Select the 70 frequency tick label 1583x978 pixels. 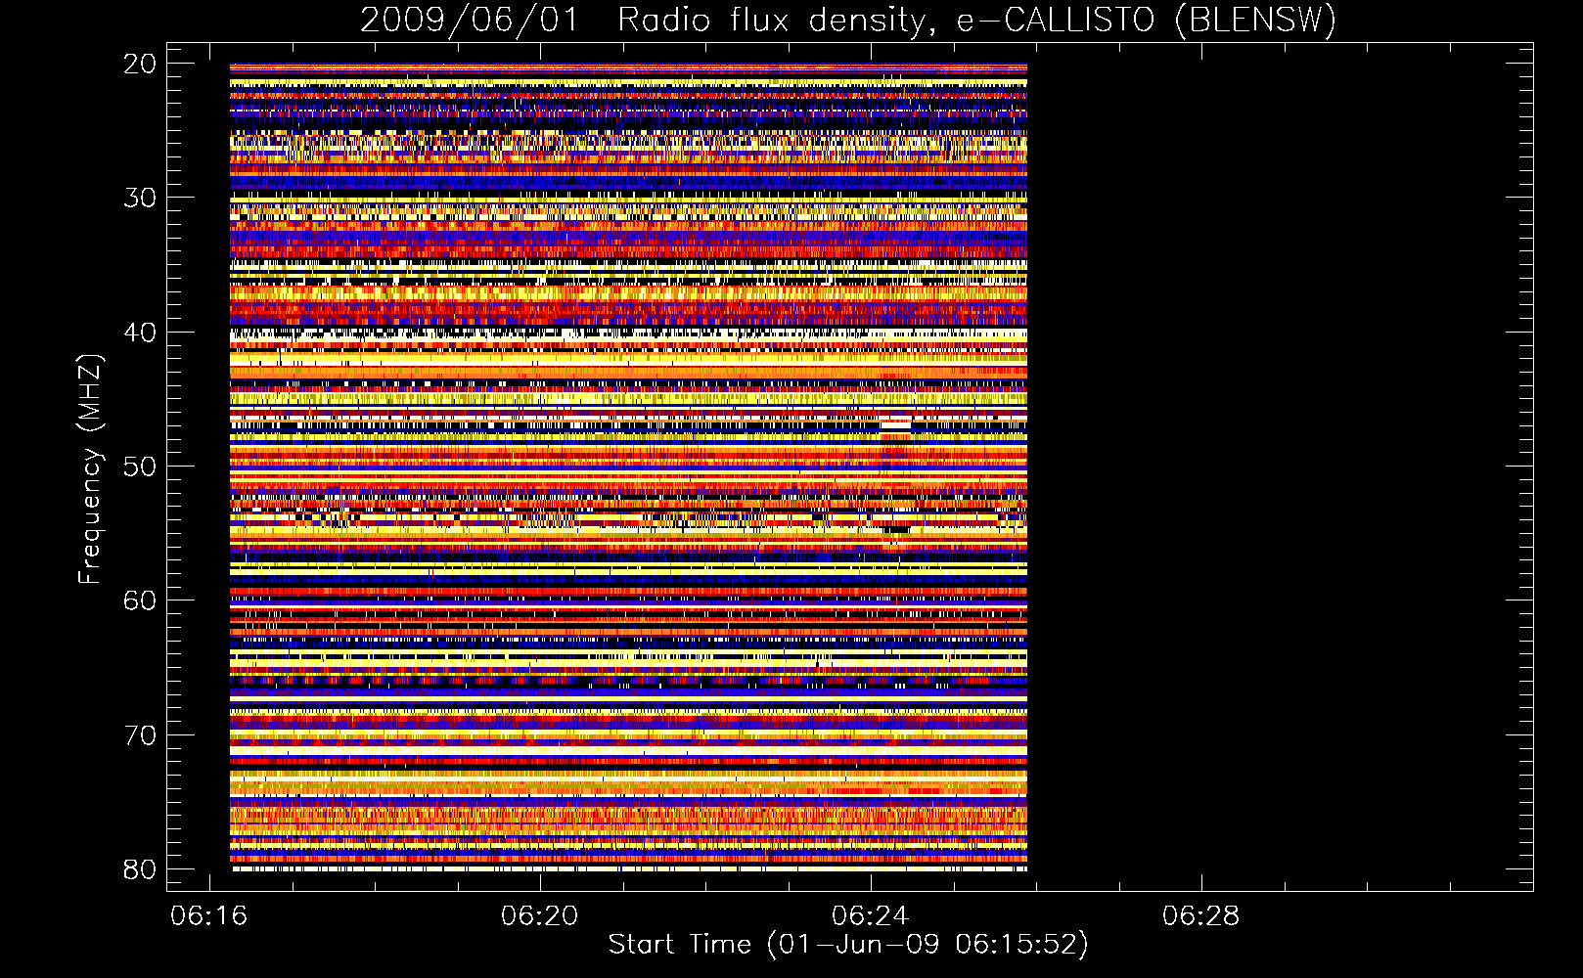[x=140, y=735]
